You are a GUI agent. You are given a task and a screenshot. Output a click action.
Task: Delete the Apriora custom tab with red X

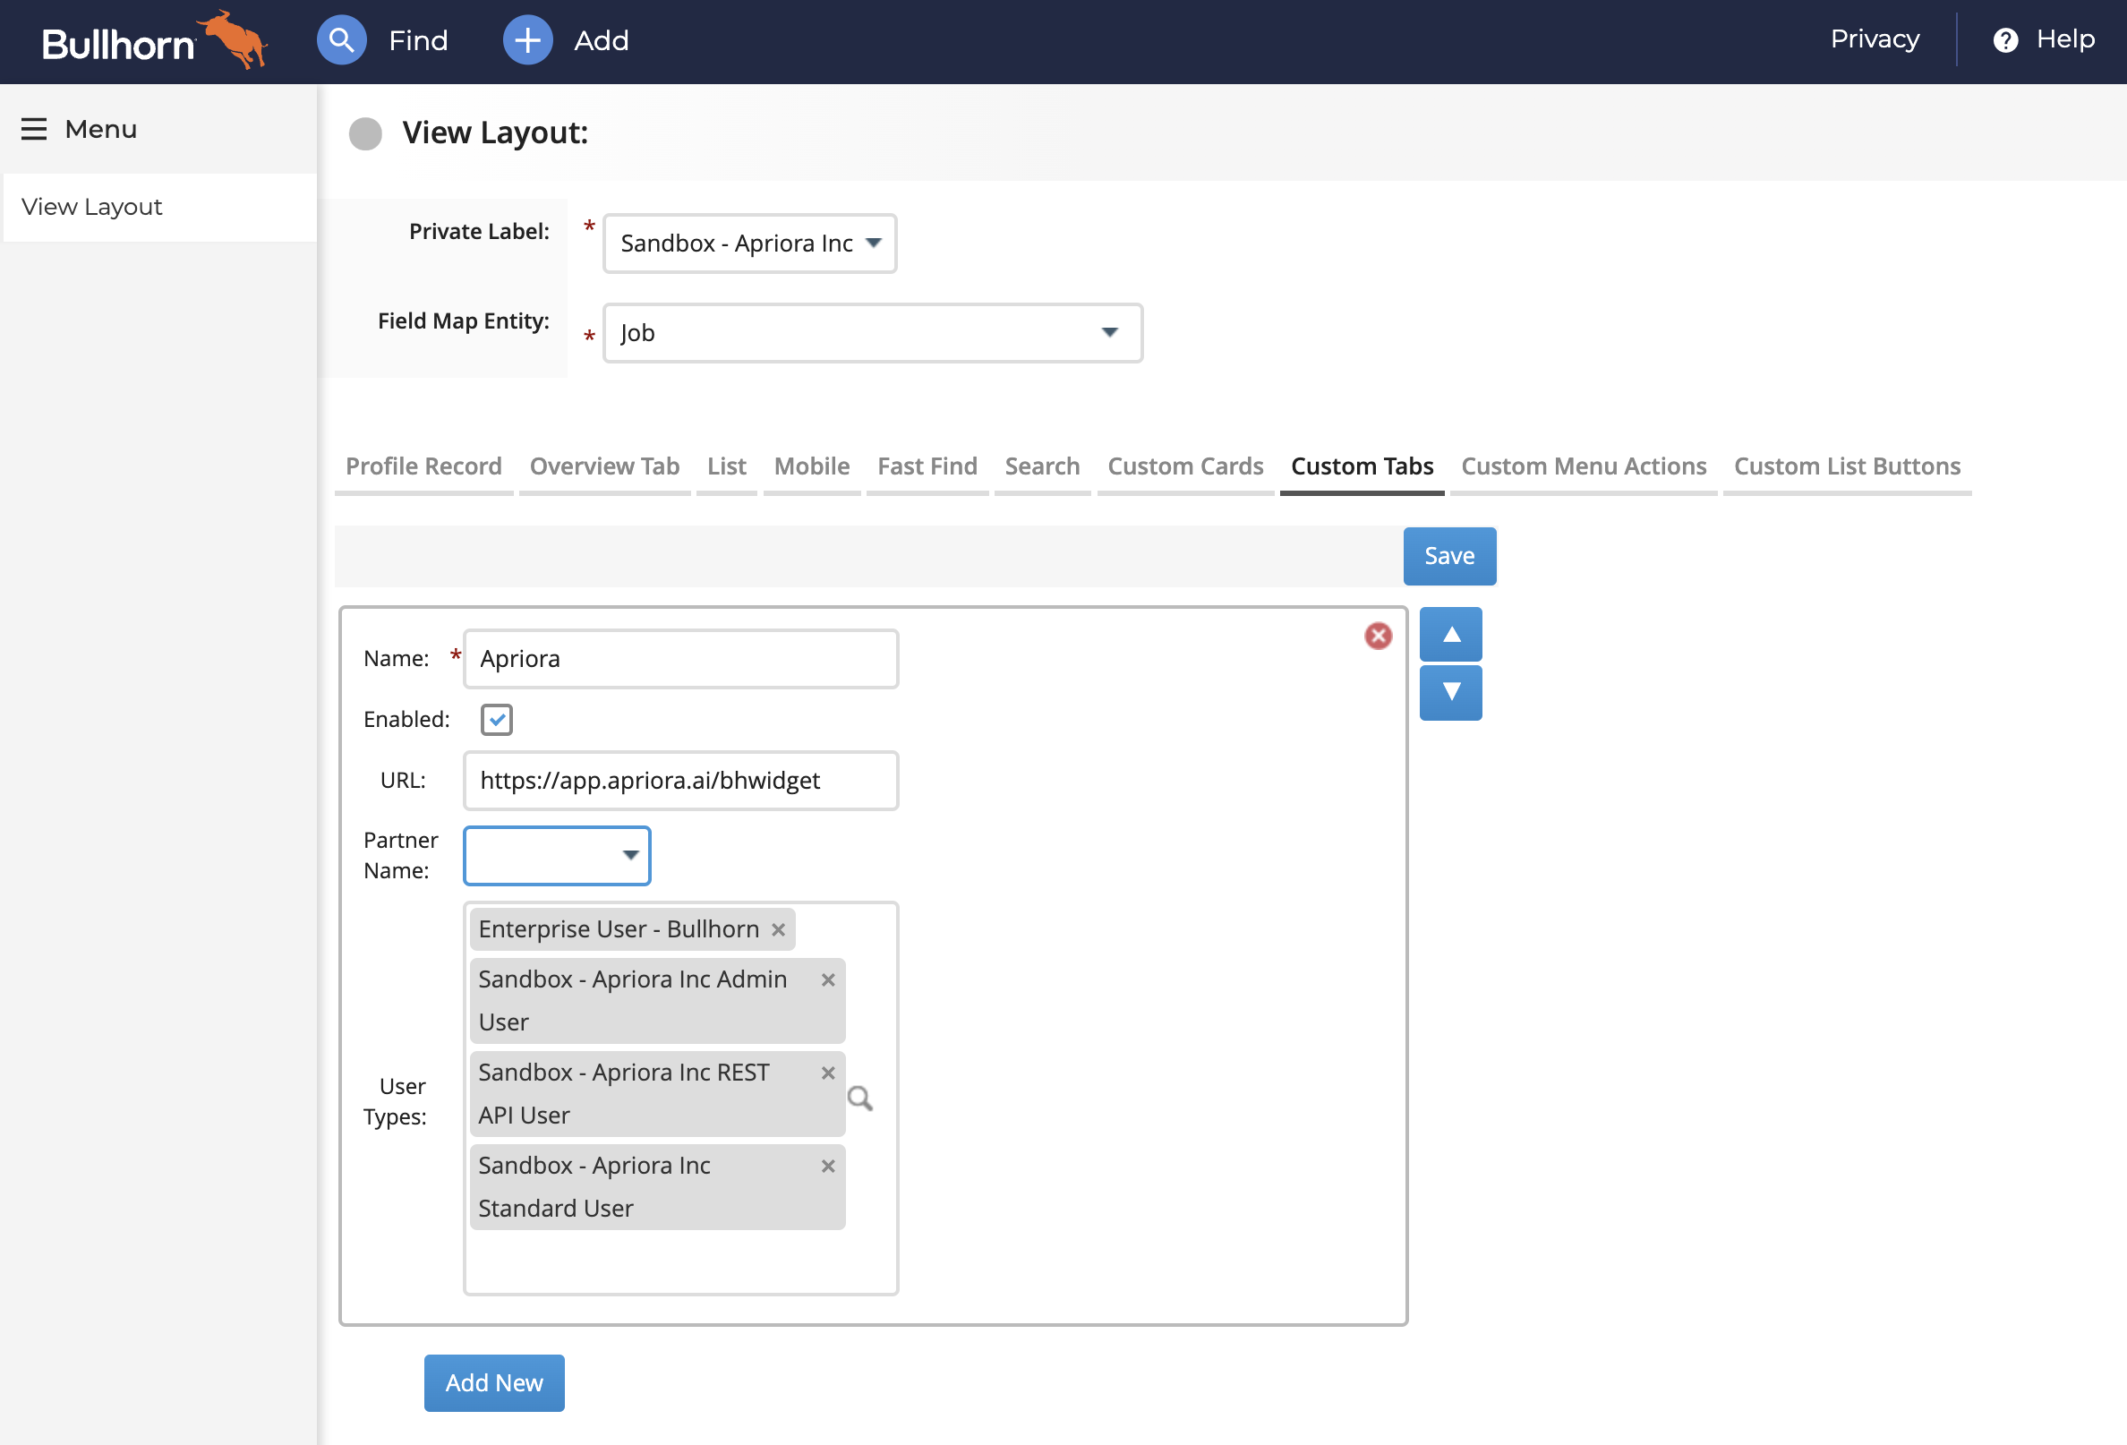tap(1378, 635)
